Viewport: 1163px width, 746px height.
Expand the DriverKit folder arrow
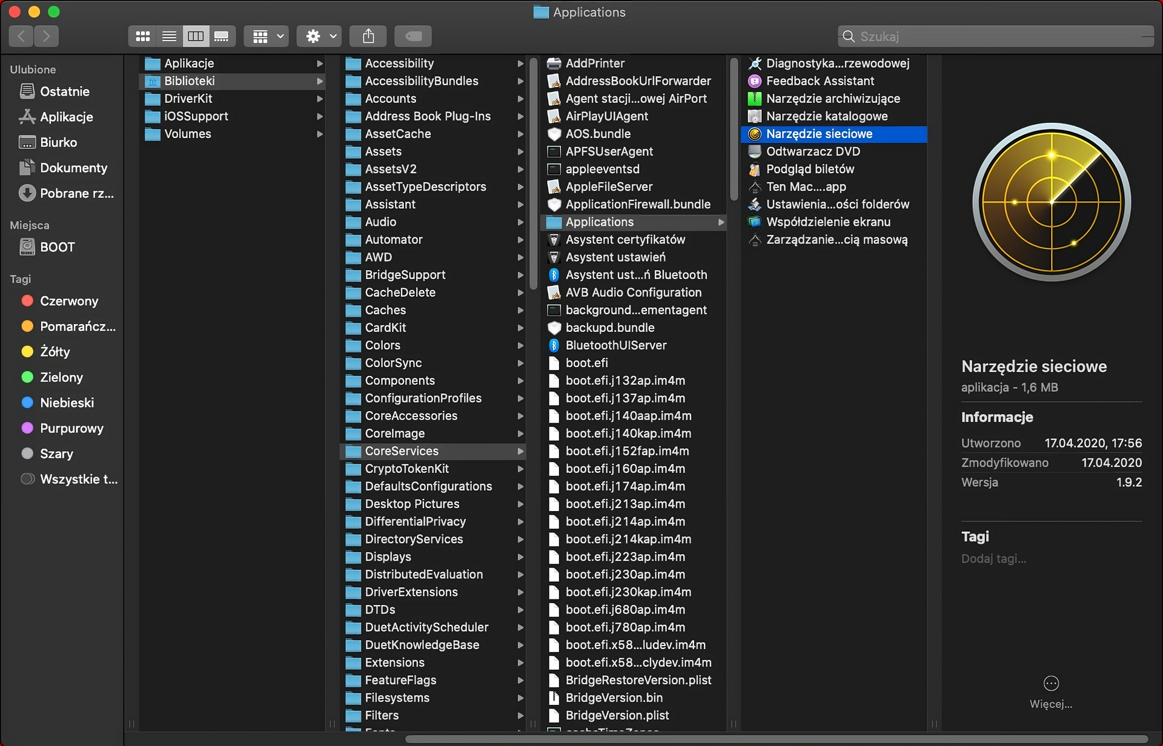320,98
